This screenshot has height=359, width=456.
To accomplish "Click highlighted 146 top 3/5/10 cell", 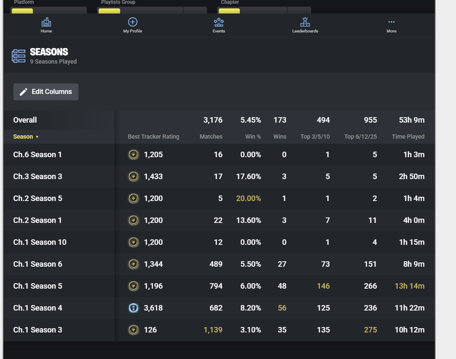I will 323,286.
